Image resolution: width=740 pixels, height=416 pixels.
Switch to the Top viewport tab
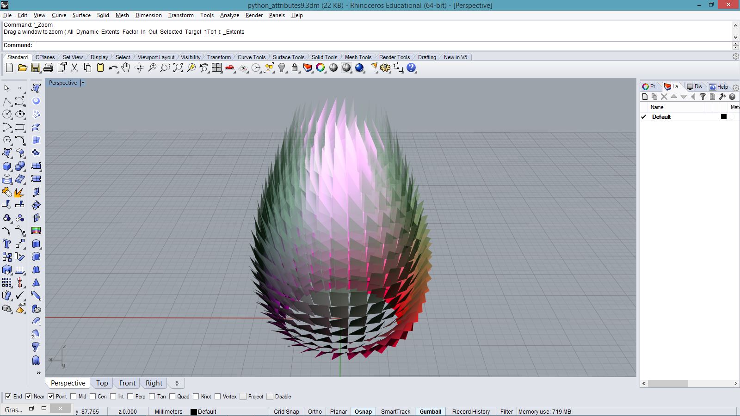(102, 383)
